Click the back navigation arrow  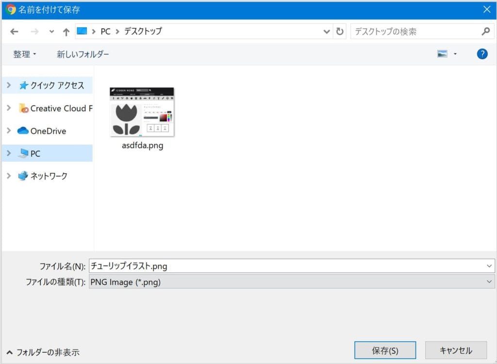click(x=14, y=32)
